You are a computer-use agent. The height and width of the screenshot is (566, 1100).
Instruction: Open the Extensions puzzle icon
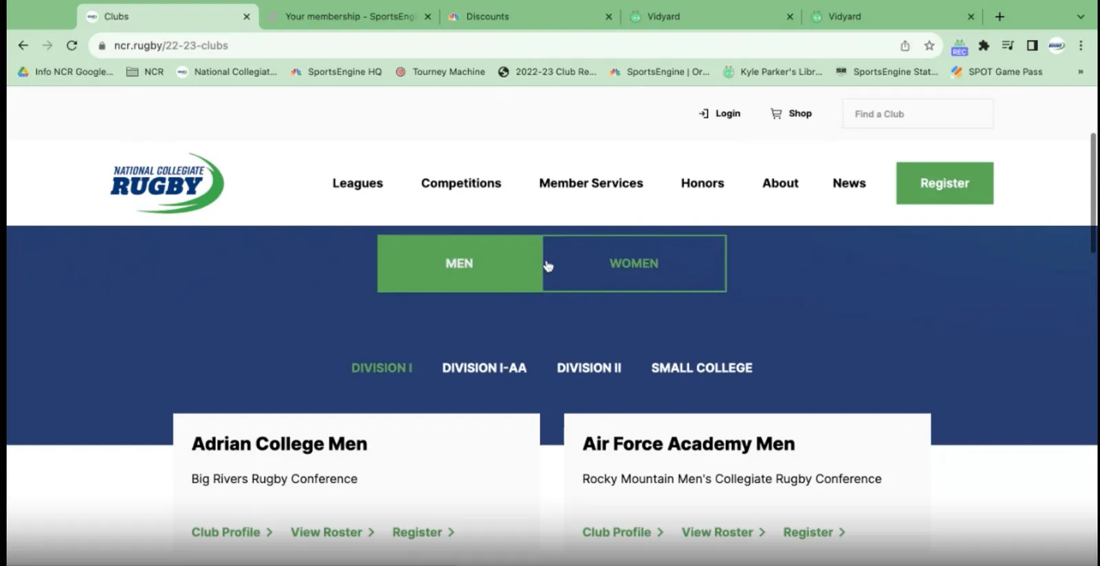pyautogui.click(x=984, y=45)
